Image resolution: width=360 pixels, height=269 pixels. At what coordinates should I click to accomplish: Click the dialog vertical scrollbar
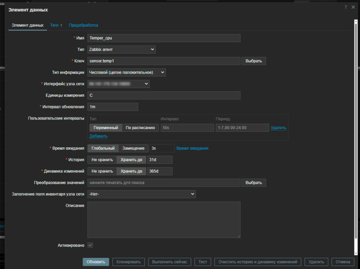[356, 137]
